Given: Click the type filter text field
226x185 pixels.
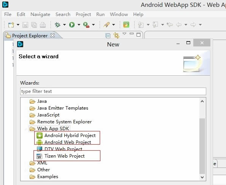Looking at the screenshot, I should 113,91.
